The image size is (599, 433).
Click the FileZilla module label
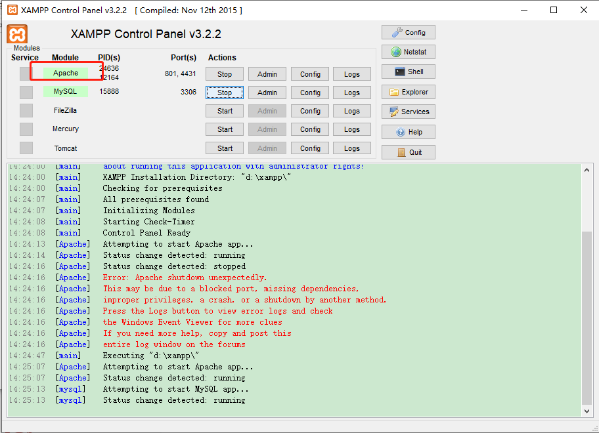[65, 110]
